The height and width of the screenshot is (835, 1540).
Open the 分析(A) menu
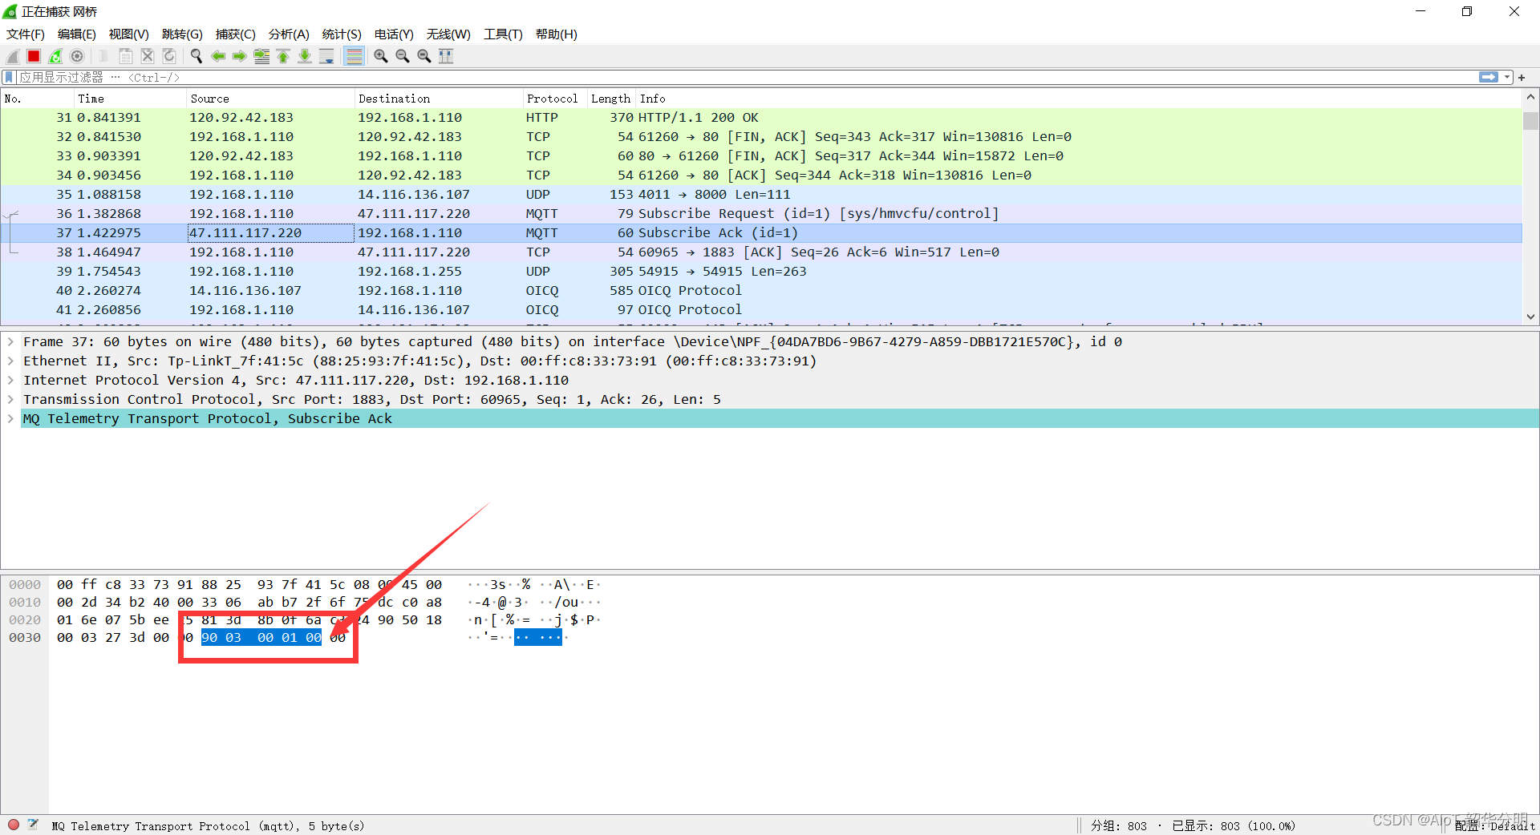point(288,34)
